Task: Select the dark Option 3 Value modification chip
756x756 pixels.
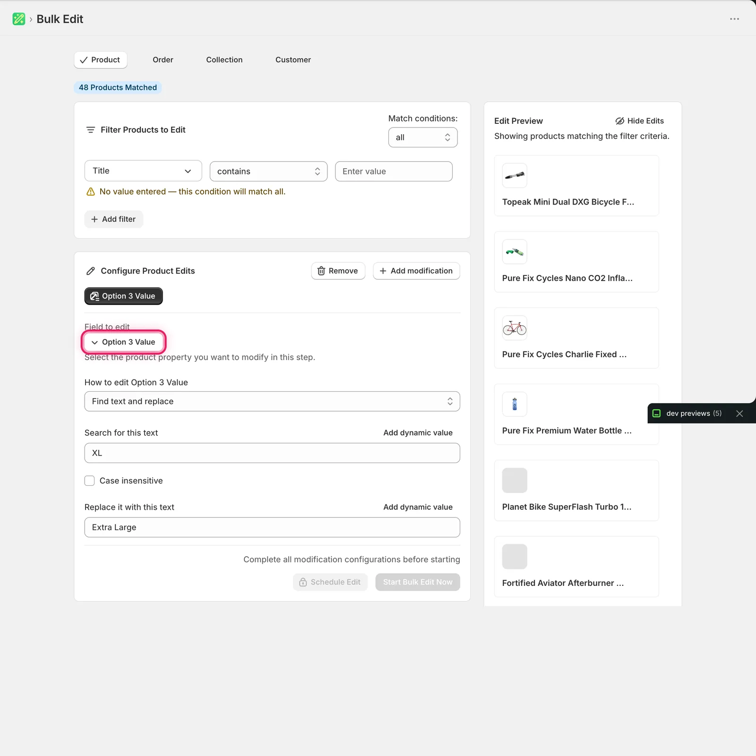Action: click(x=123, y=296)
